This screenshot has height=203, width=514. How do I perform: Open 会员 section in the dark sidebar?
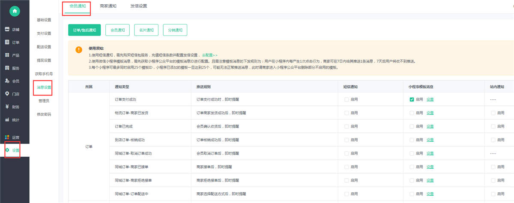click(12, 81)
